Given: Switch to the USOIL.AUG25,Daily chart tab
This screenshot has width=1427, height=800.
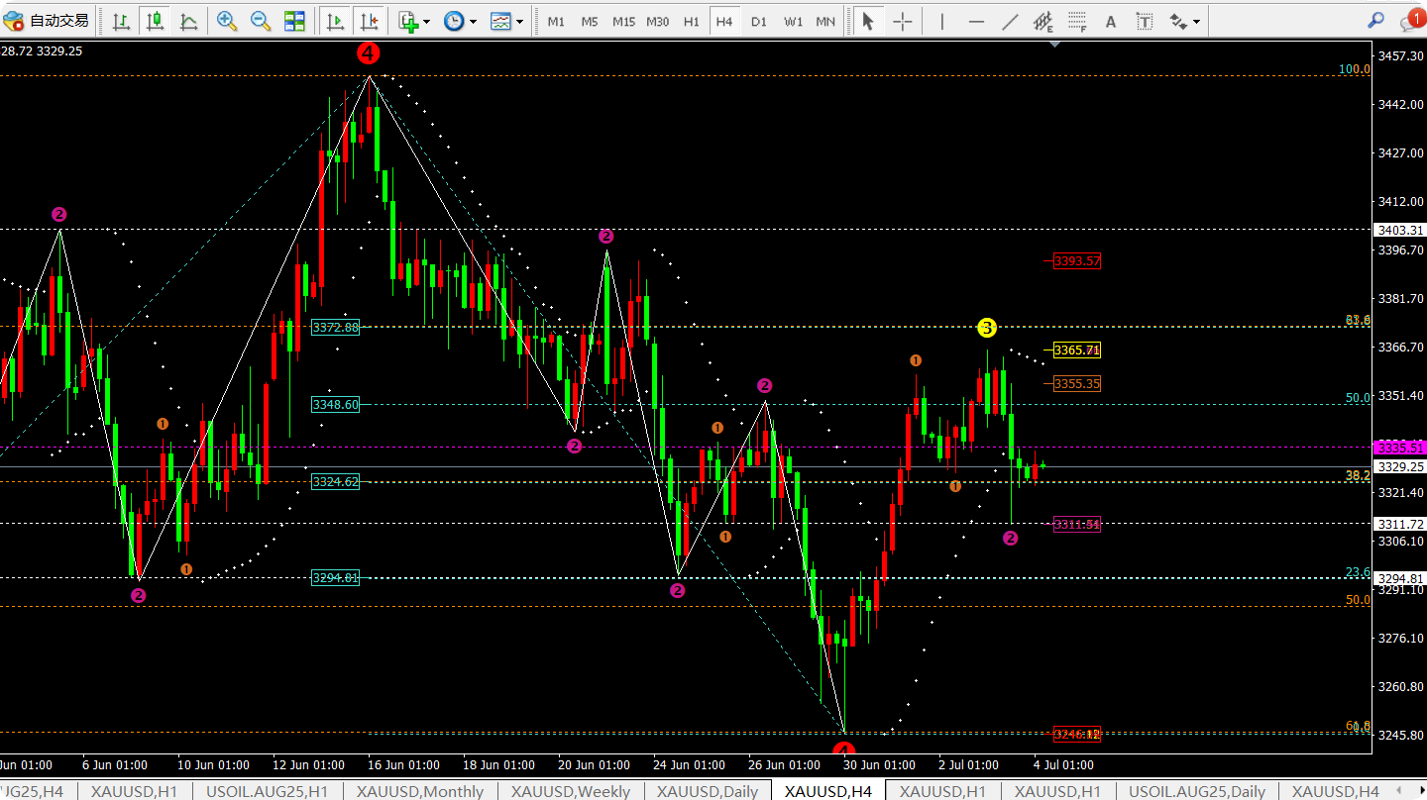Looking at the screenshot, I should (1197, 791).
